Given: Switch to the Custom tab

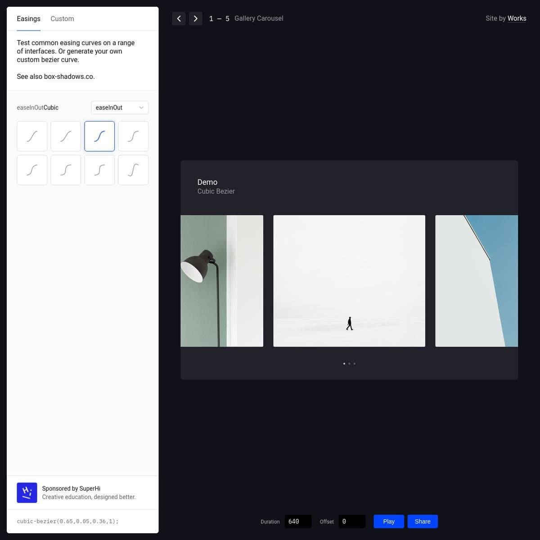Looking at the screenshot, I should click(62, 18).
